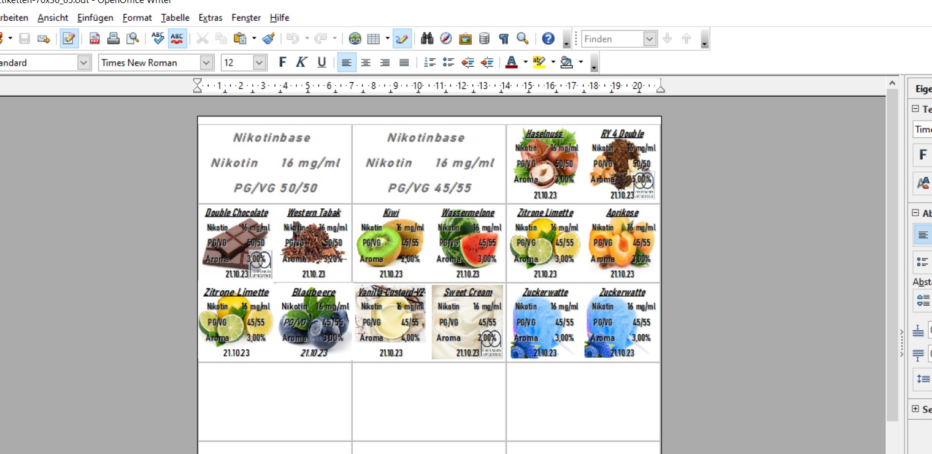Apply the dark red font color

511,62
